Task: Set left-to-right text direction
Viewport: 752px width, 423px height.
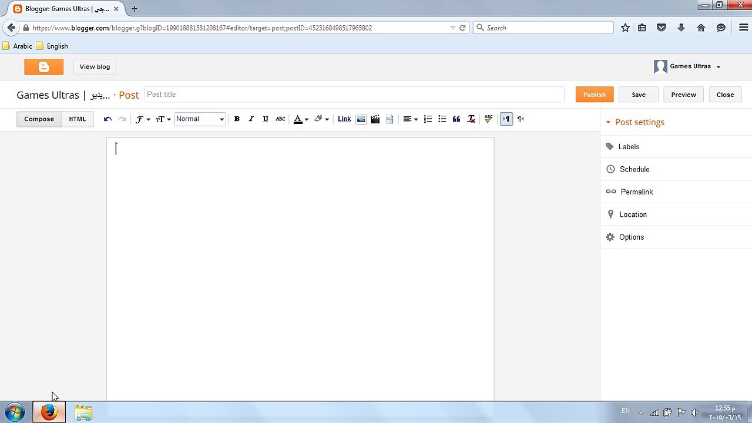Action: (506, 119)
